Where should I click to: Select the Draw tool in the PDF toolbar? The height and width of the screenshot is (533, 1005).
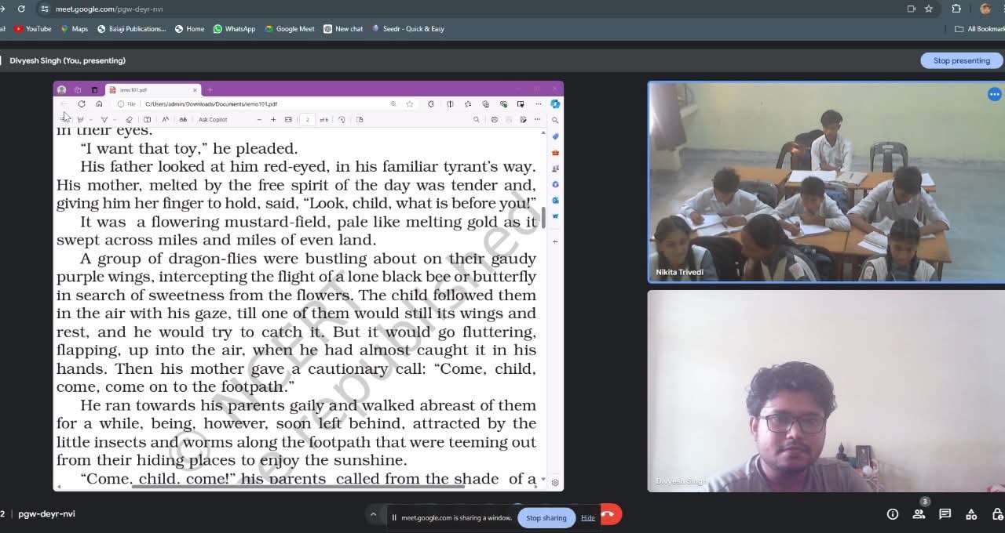coord(81,119)
